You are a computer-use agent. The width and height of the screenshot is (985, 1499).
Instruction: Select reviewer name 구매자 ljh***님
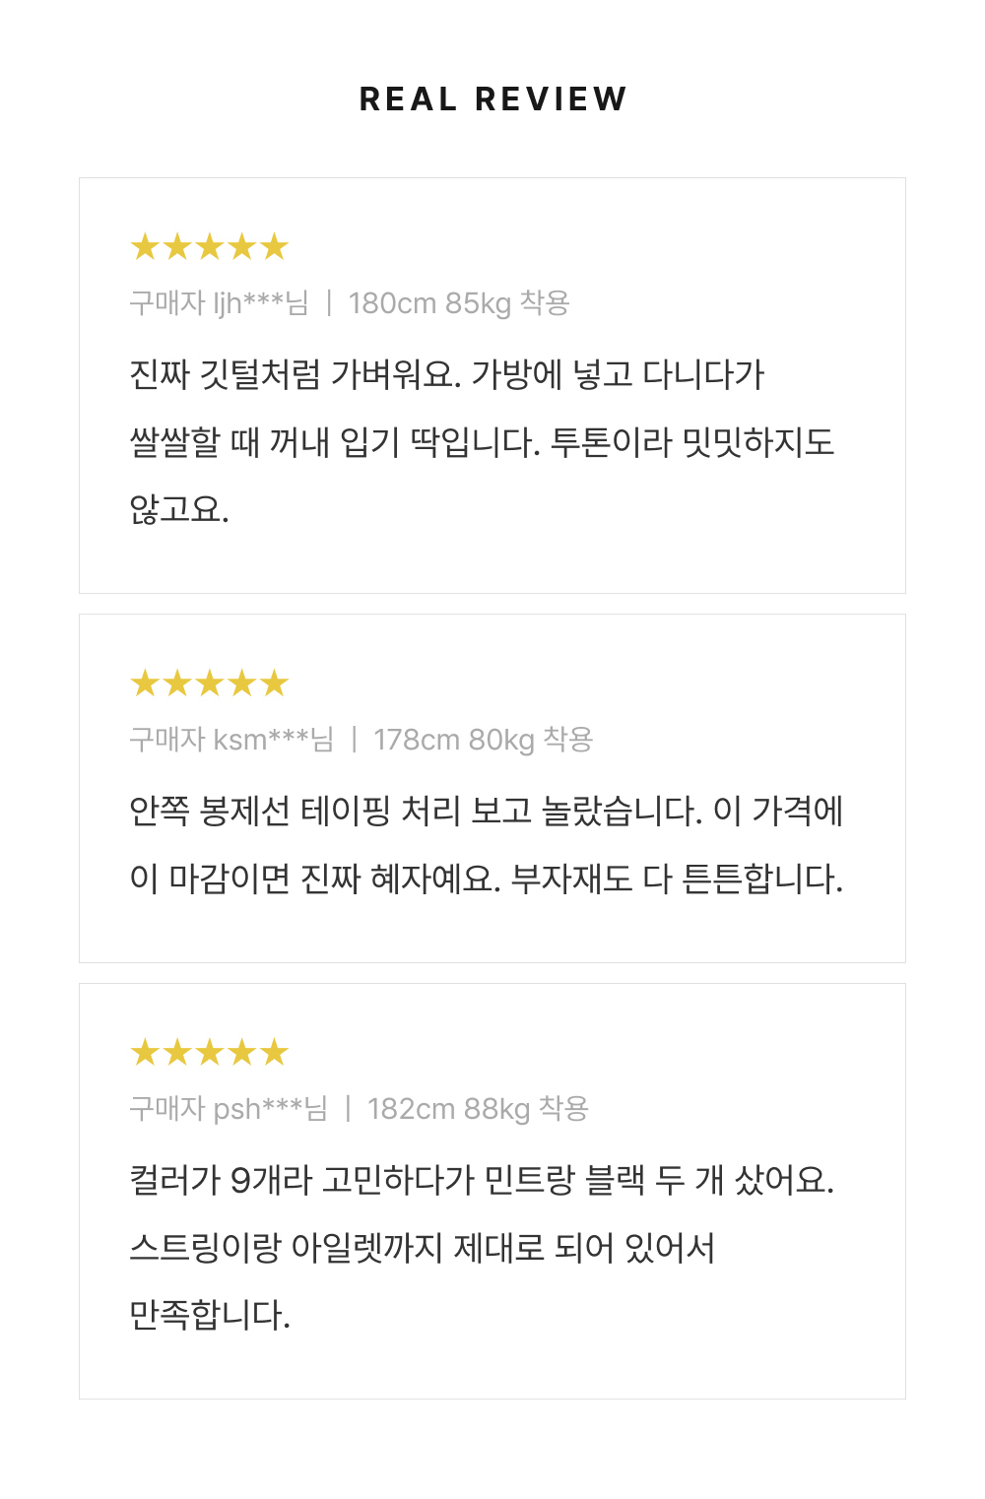(x=219, y=302)
